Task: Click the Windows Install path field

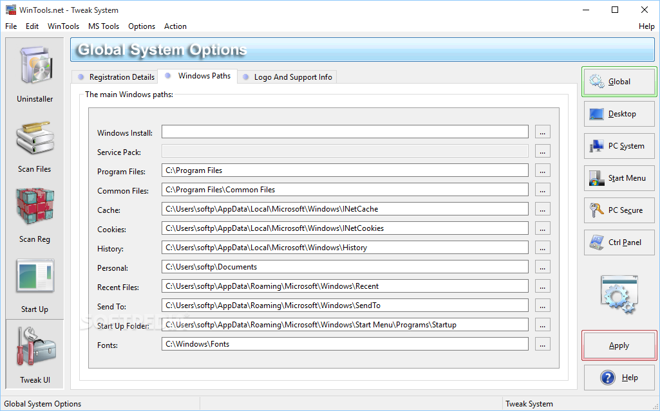Action: click(x=344, y=132)
